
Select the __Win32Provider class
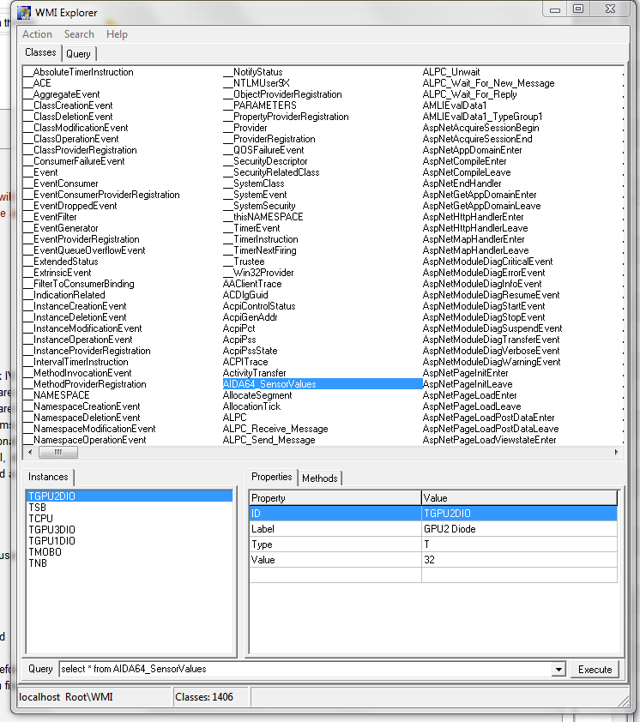point(258,273)
